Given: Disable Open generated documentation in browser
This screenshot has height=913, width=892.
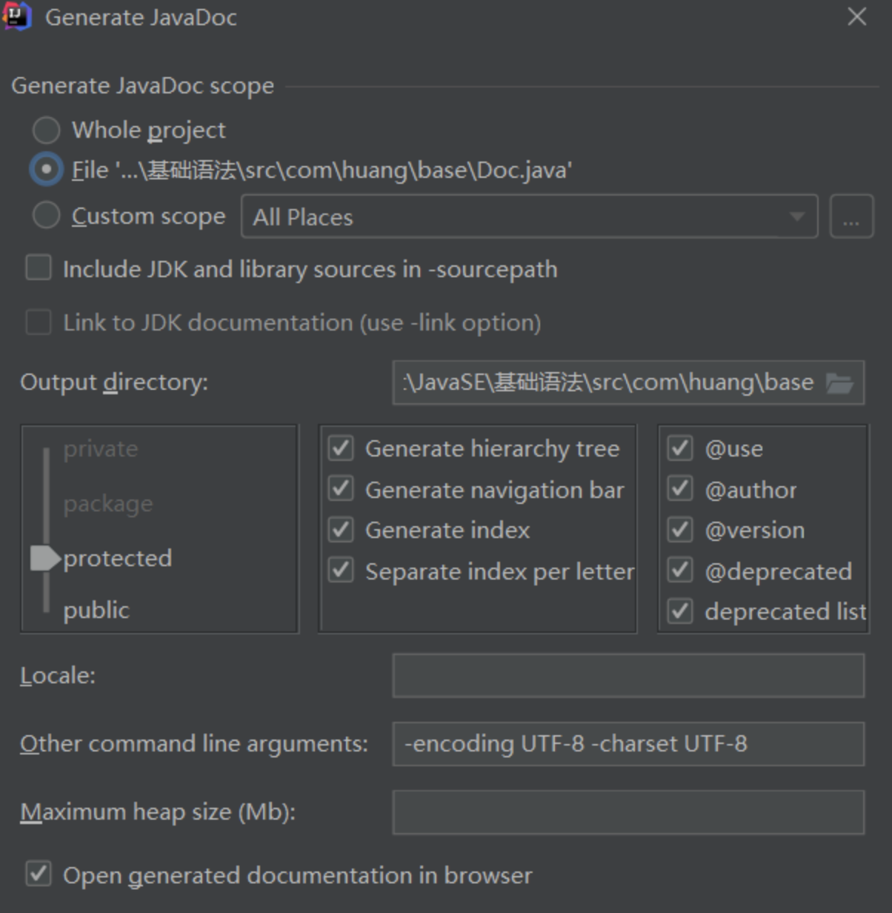Looking at the screenshot, I should [39, 874].
